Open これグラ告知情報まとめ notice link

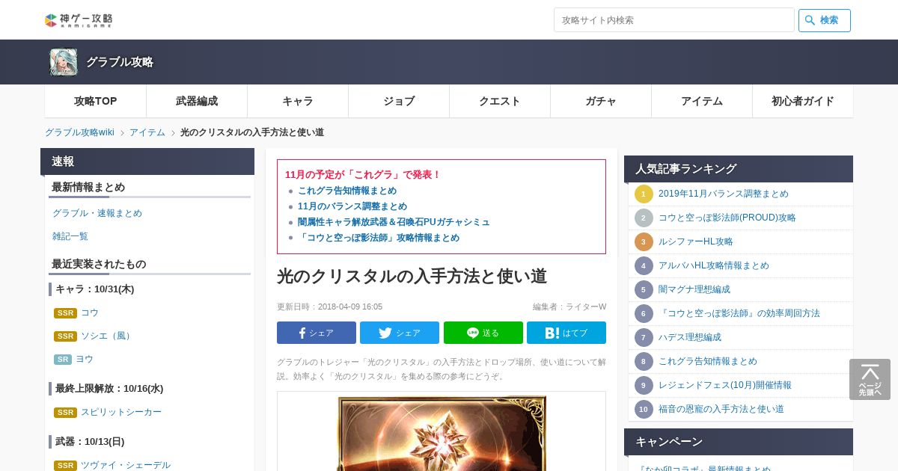click(x=347, y=191)
